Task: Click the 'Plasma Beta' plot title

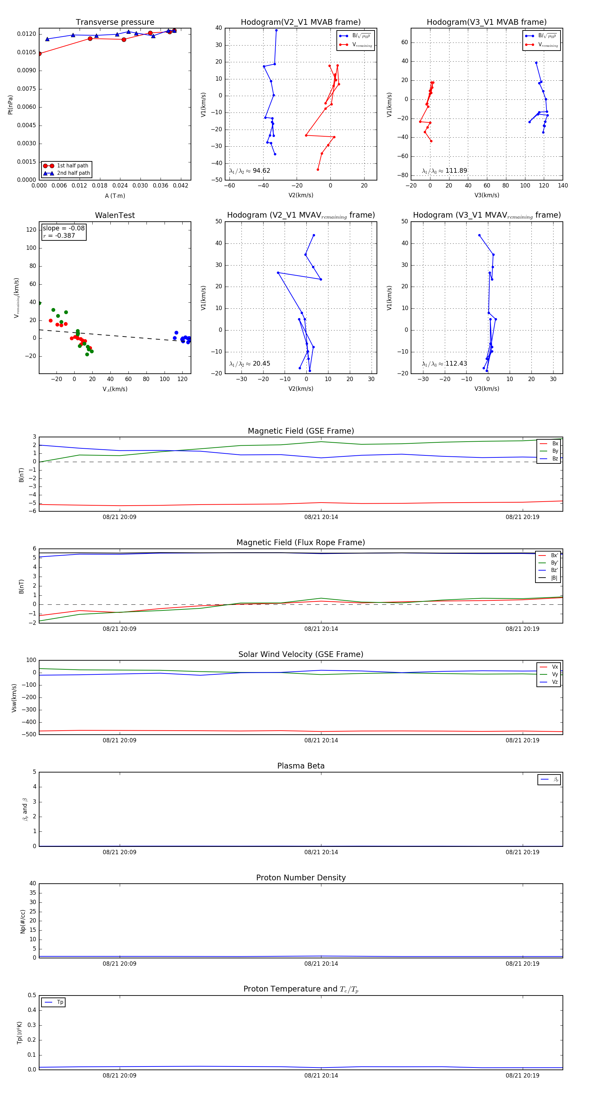Action: [301, 766]
